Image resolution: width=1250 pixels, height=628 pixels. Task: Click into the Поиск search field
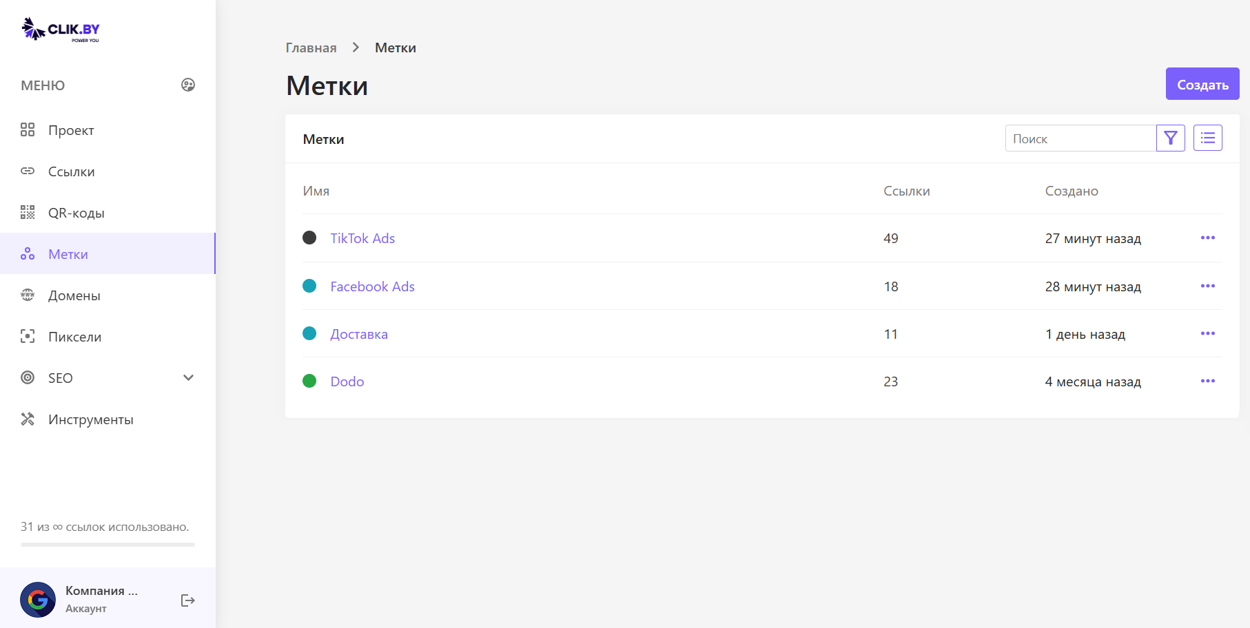1079,138
